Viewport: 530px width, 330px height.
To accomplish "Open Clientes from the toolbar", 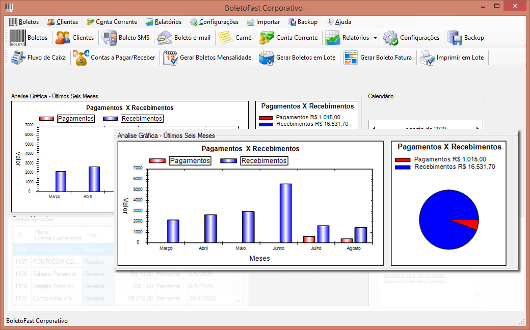I will [x=75, y=38].
